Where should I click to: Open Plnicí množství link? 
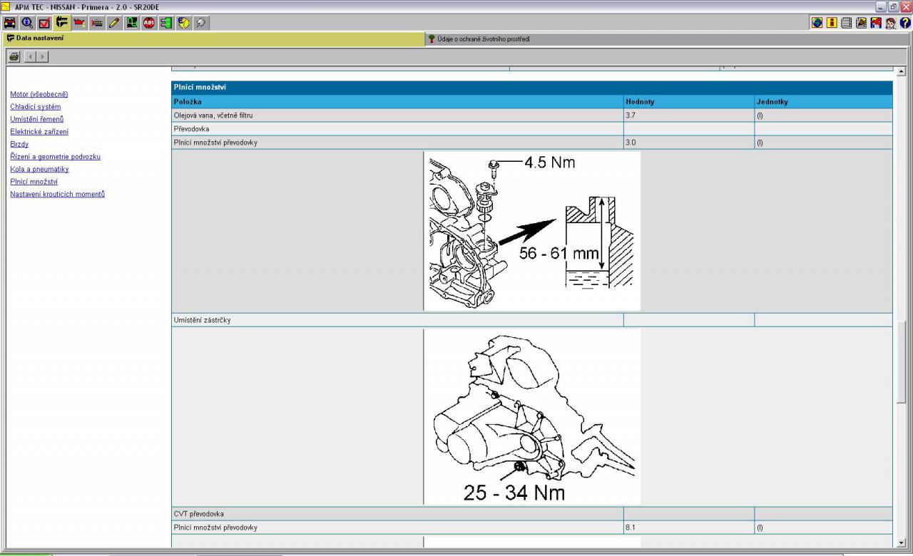point(34,182)
